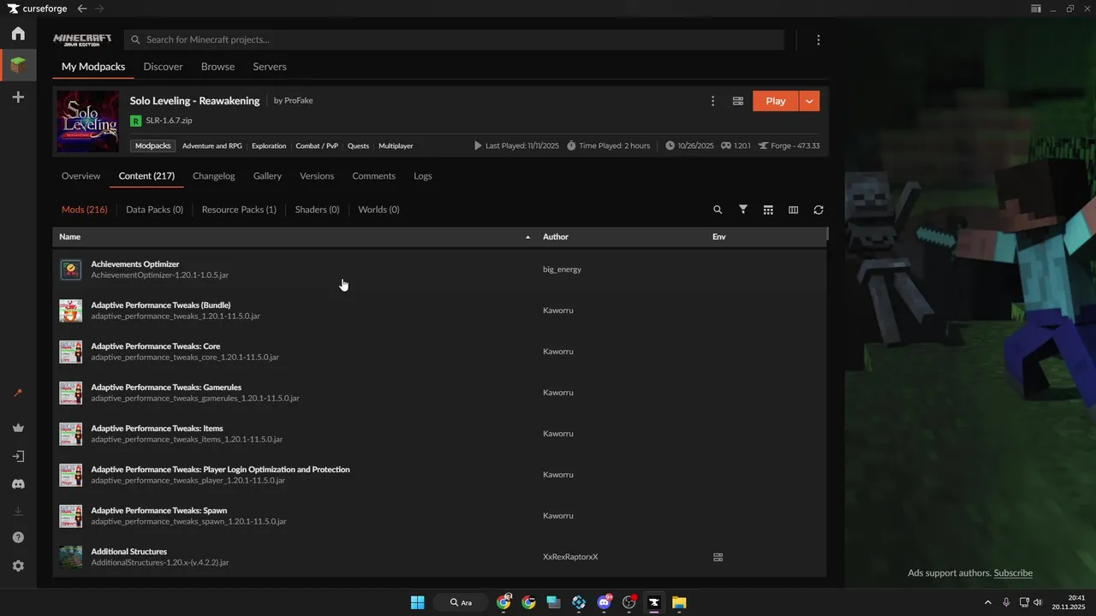
Task: Open the red wand icon in sidebar
Action: [18, 394]
